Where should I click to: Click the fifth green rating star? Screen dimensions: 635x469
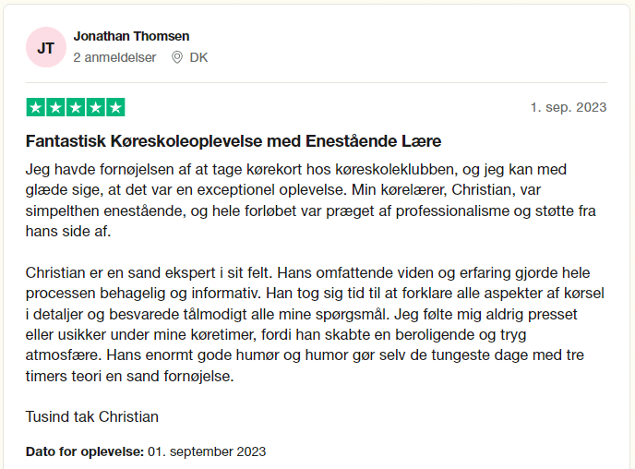coord(115,107)
